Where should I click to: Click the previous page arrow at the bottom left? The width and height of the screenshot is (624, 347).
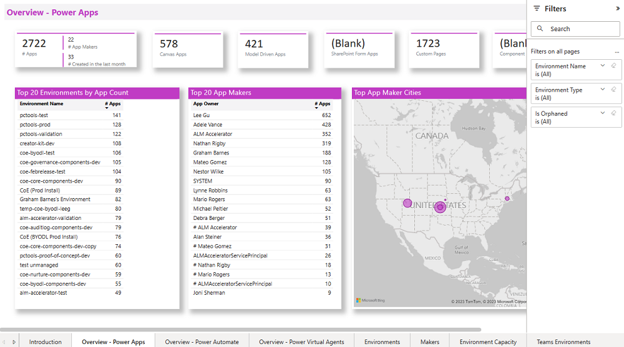[4, 342]
